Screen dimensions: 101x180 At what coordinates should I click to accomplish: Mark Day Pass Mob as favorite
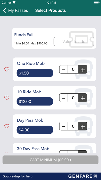[x=7, y=126]
